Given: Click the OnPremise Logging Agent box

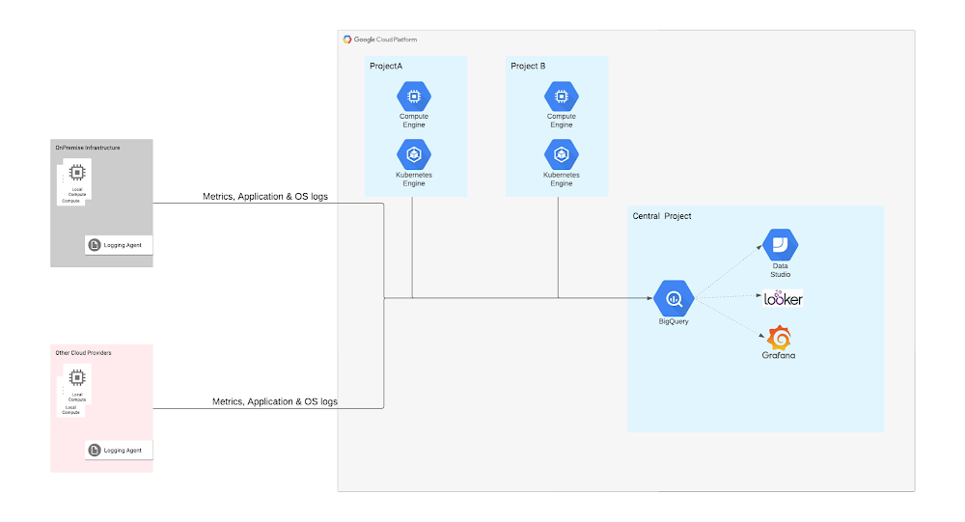Looking at the screenshot, I should tap(119, 245).
